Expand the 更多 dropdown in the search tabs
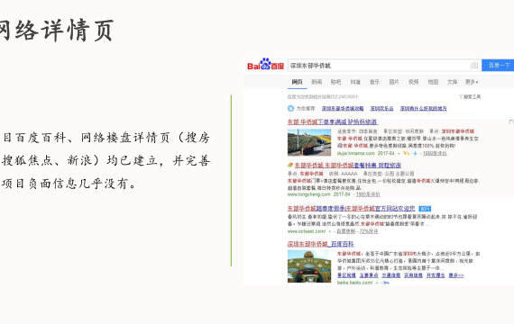Screen dimensions: 514x324 pyautogui.click(x=472, y=82)
